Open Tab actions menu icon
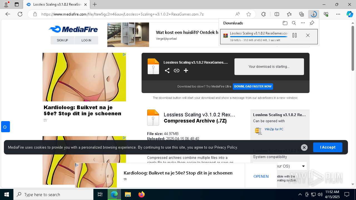Image resolution: width=356 pixels, height=200 pixels. click(x=17, y=4)
